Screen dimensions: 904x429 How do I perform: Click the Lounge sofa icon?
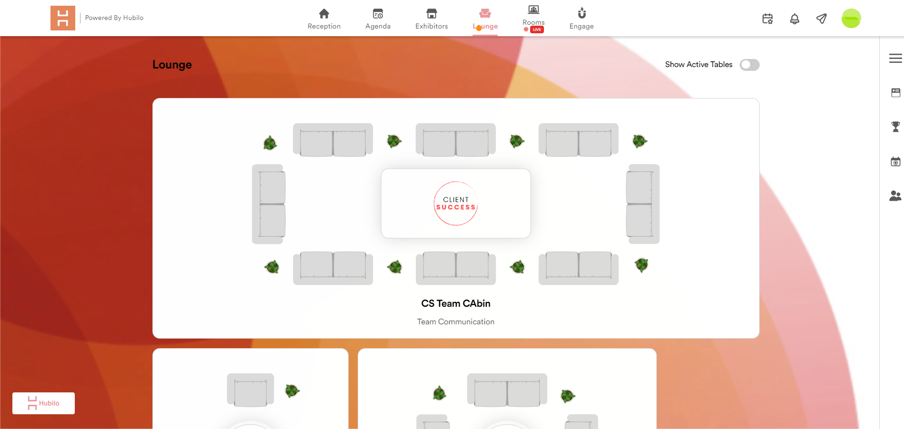(x=485, y=13)
